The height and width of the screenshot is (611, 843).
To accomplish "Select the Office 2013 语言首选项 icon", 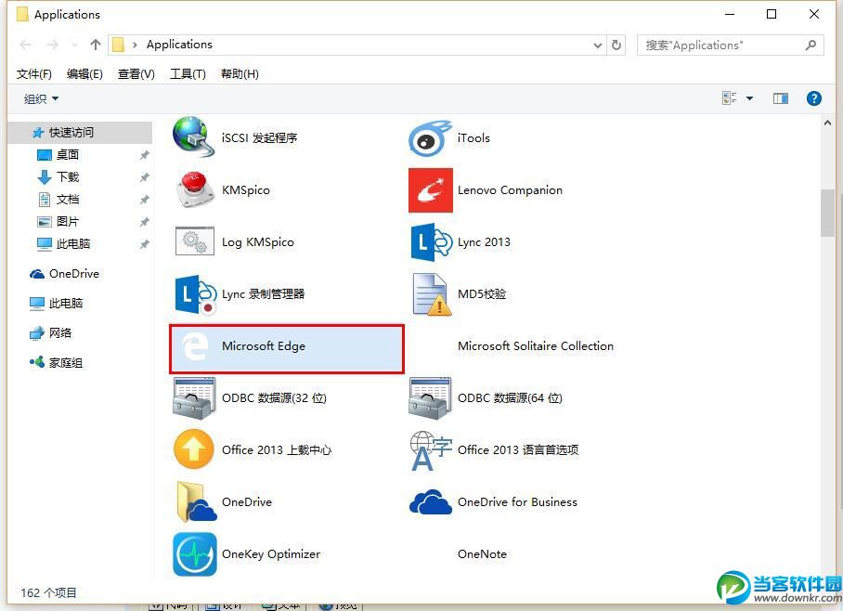I will point(431,450).
